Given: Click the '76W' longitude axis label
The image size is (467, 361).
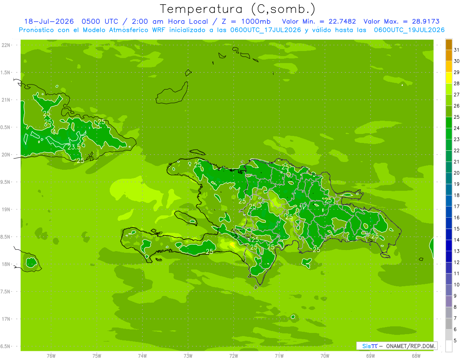Looking at the screenshot, I should point(51,356).
